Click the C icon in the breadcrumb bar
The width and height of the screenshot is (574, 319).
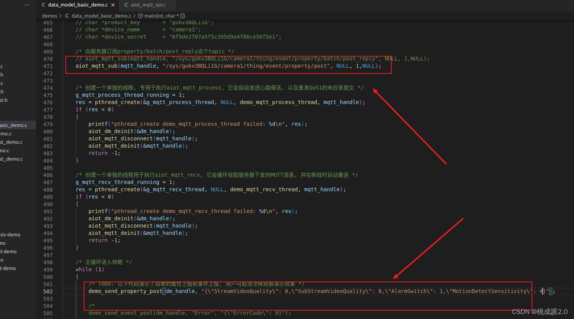point(67,16)
